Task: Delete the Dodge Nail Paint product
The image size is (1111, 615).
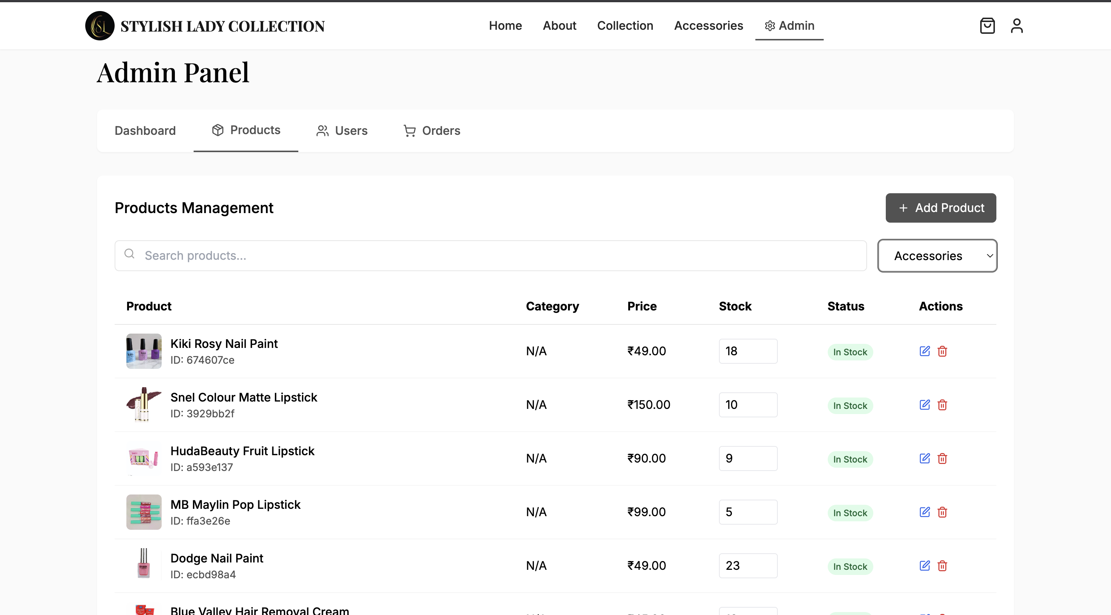Action: tap(942, 565)
